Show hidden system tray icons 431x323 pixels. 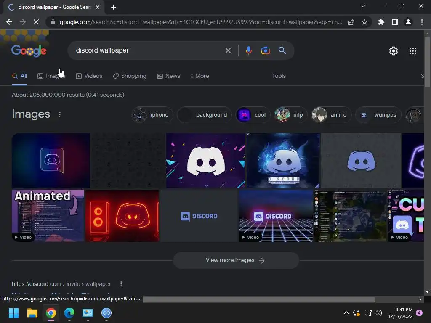coord(346,313)
